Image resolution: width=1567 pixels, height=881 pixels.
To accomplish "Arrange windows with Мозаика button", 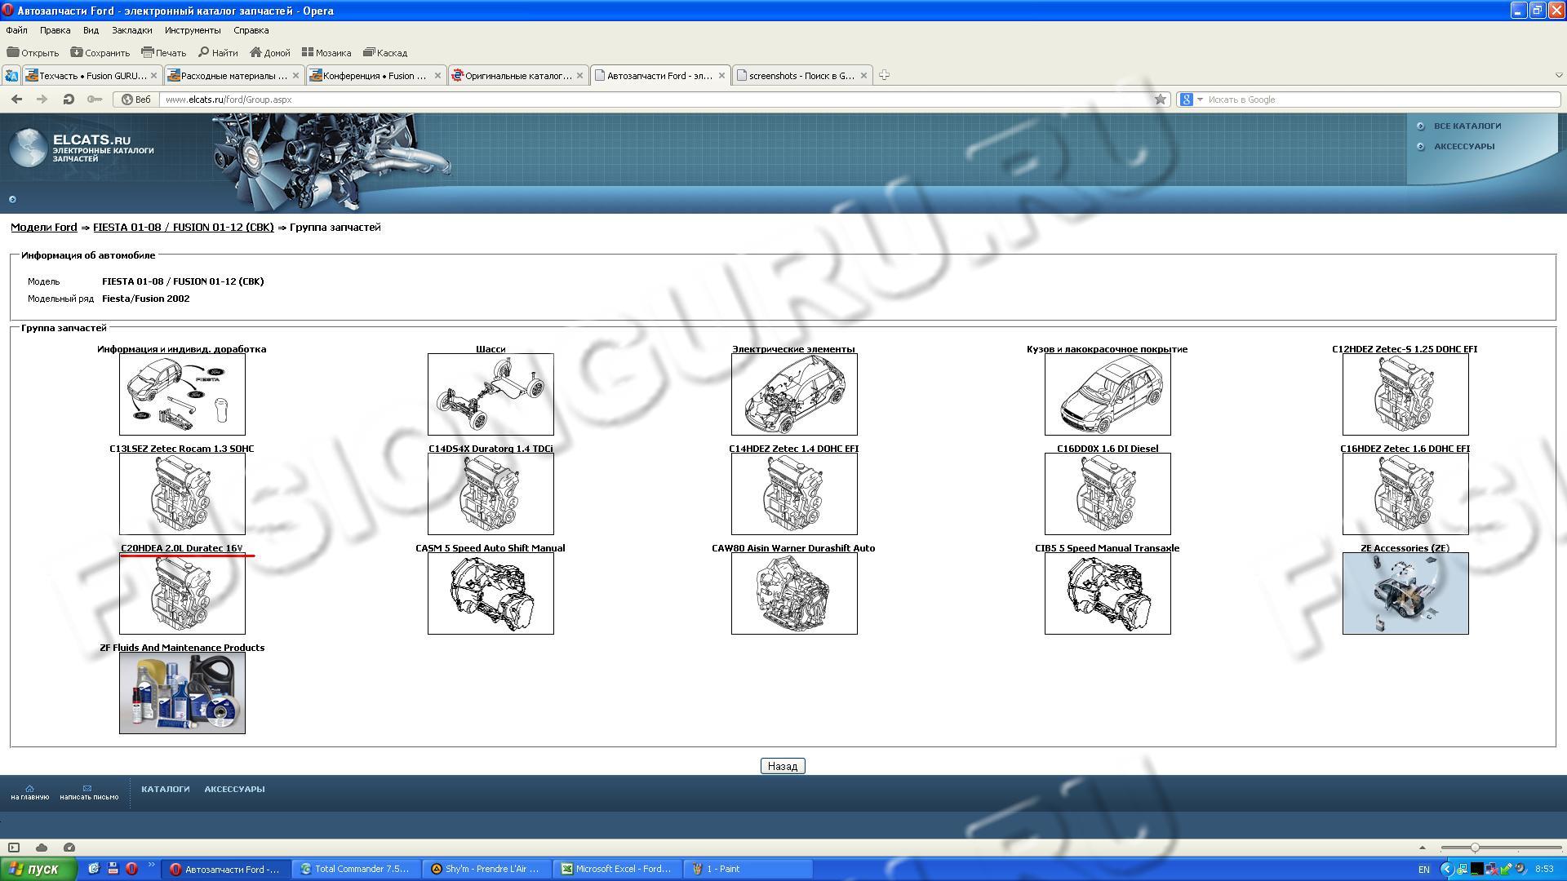I will [x=326, y=53].
